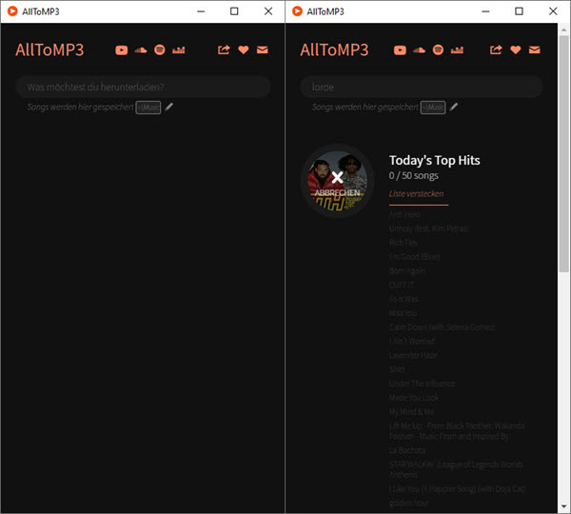Click the envelope icon in the right window
The image size is (571, 514).
click(x=534, y=49)
